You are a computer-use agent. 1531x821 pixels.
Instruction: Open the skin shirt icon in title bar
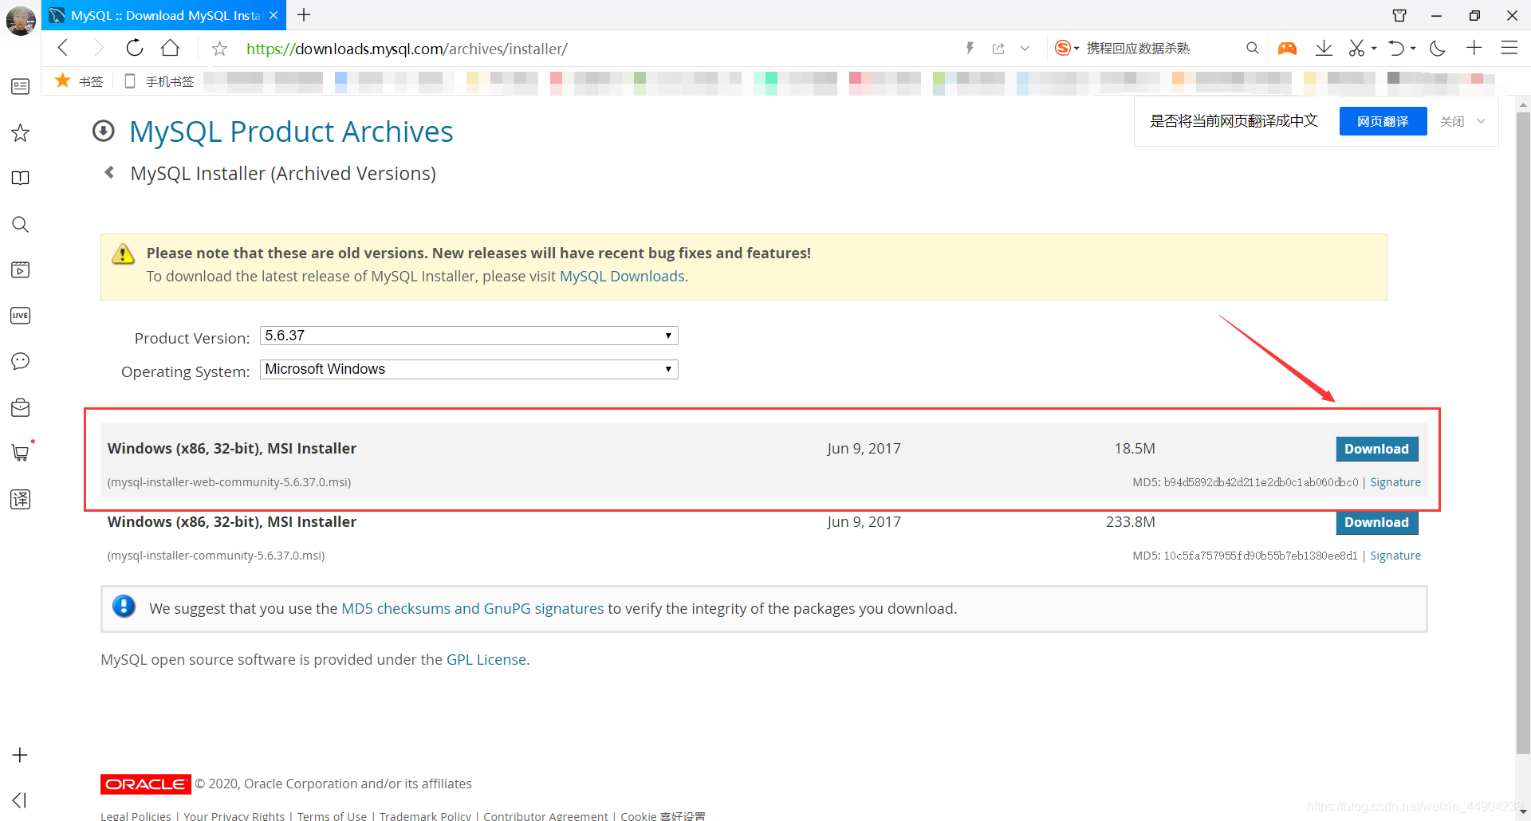pos(1399,15)
